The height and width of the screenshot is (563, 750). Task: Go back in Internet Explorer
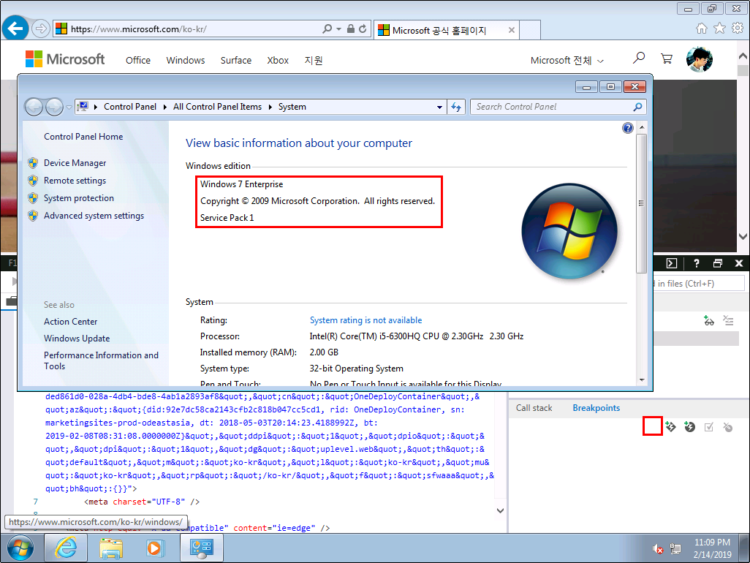pyautogui.click(x=15, y=29)
